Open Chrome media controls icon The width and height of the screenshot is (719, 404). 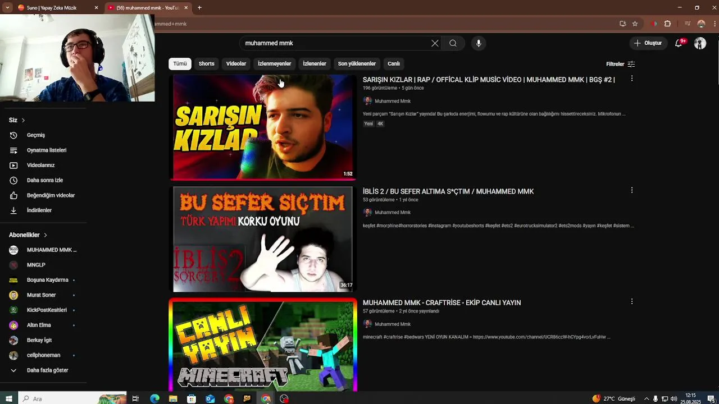tap(687, 24)
